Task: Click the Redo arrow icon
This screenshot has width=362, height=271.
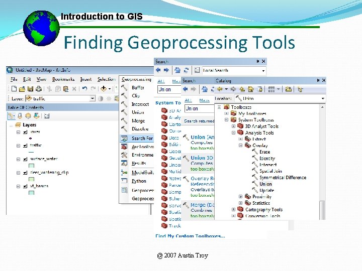Action: coord(94,89)
